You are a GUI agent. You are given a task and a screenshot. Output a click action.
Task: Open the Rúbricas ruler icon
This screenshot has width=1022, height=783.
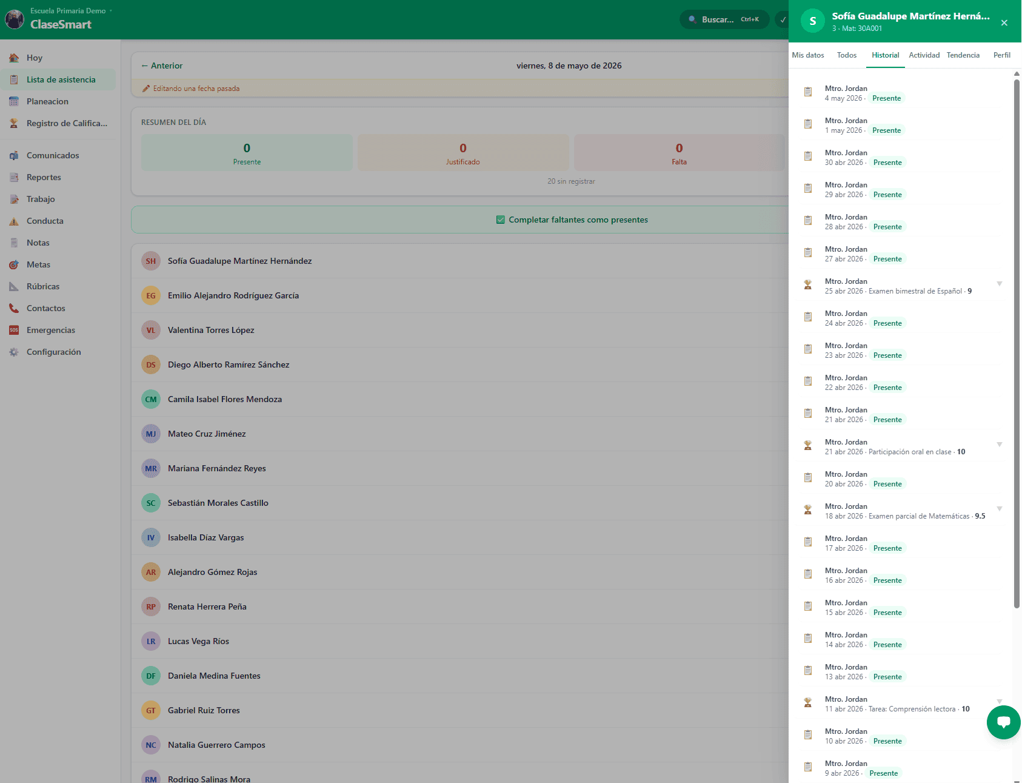click(14, 286)
